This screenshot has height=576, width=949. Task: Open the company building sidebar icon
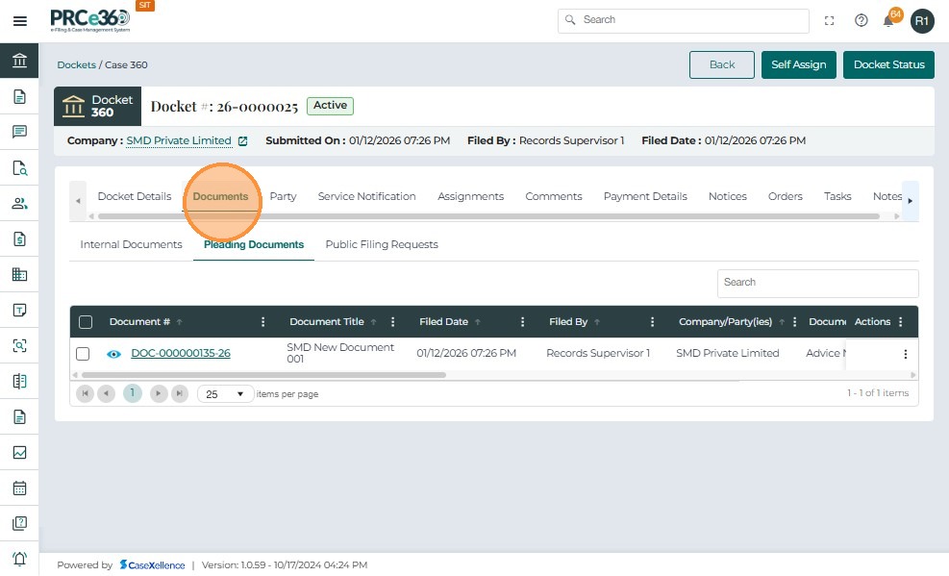19,275
